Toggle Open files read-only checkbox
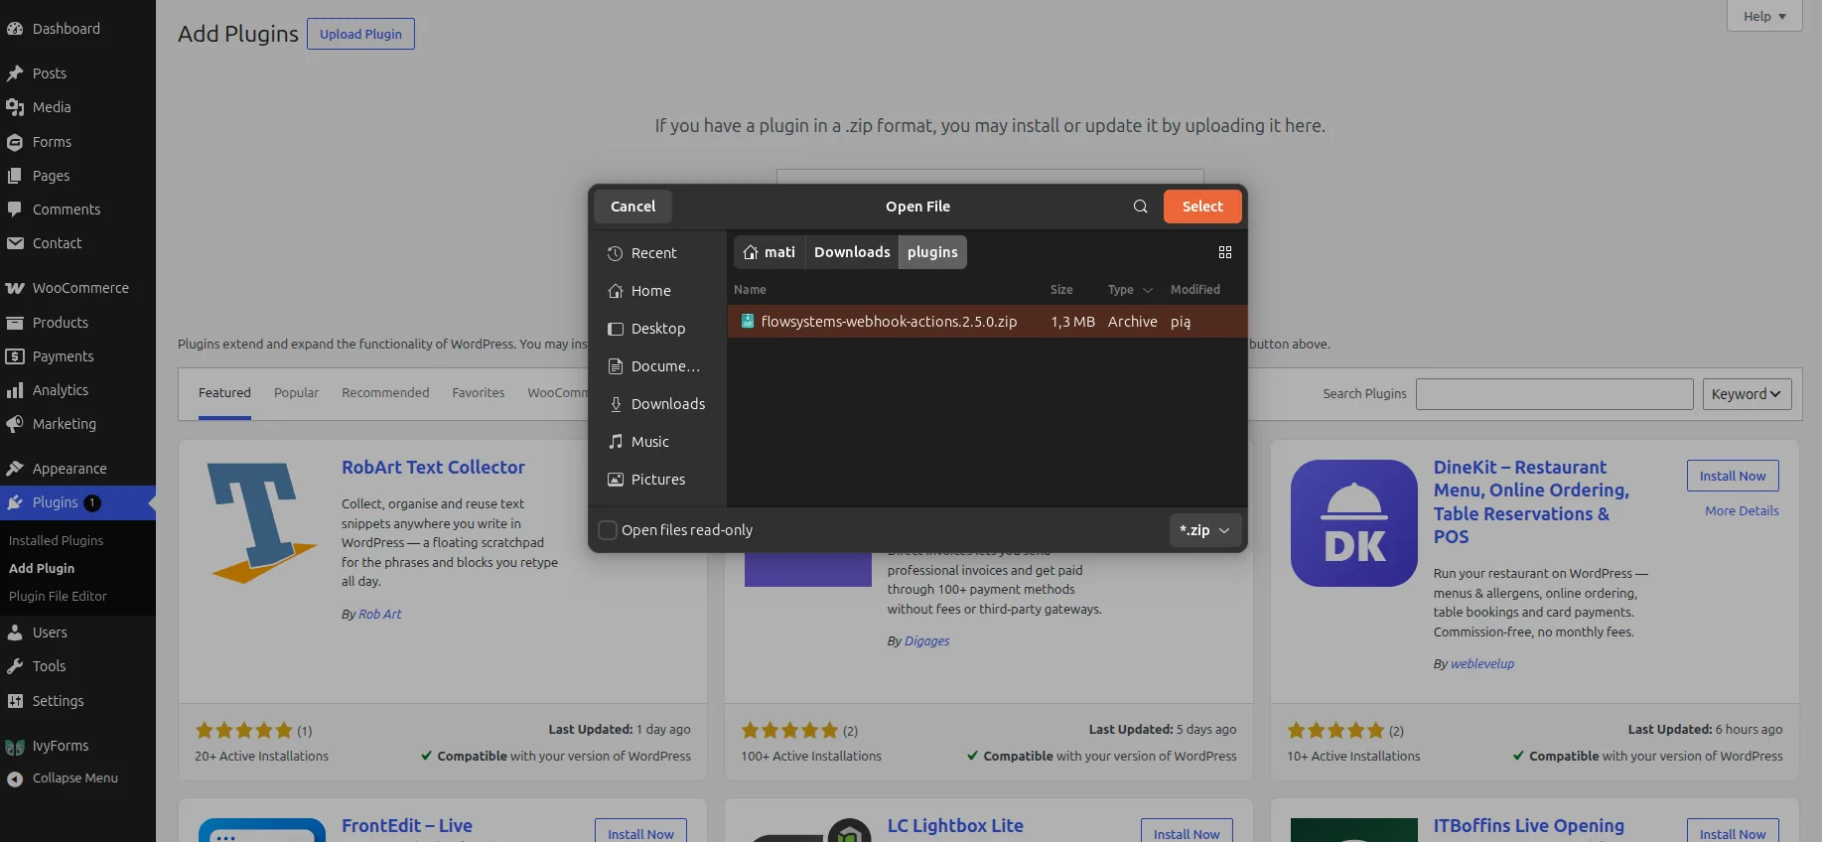 pos(608,530)
